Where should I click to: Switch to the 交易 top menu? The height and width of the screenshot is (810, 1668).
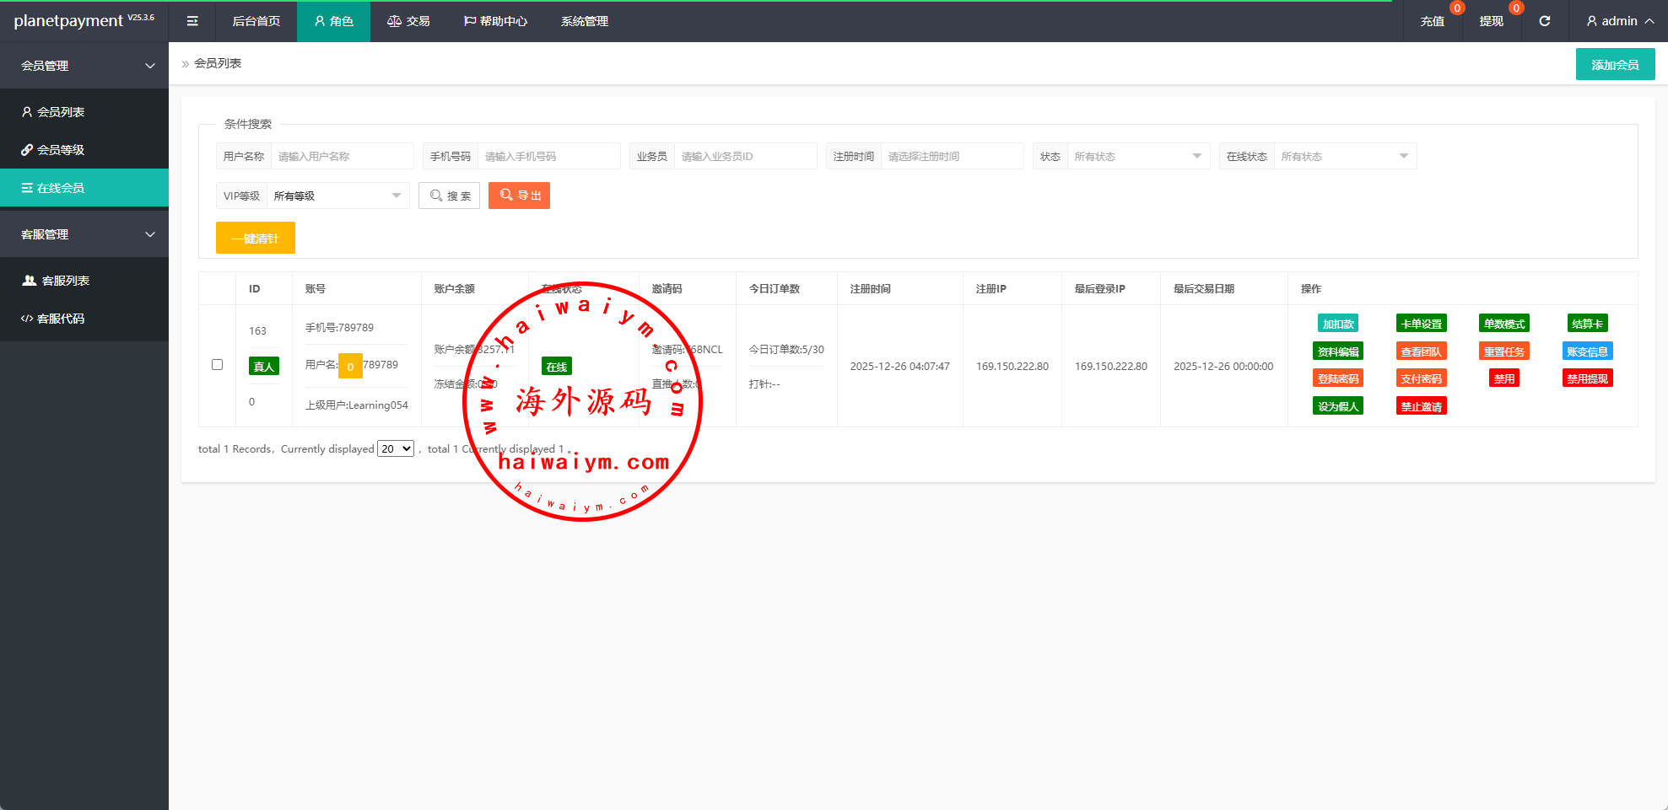tap(409, 21)
